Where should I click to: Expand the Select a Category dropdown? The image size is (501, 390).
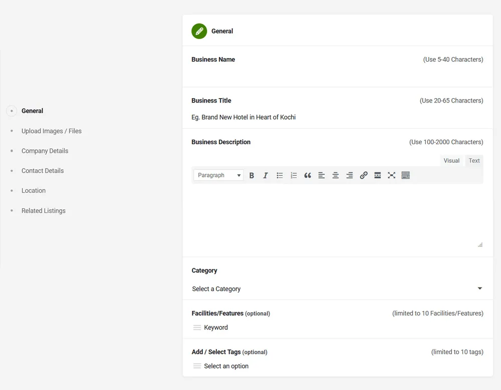point(337,289)
